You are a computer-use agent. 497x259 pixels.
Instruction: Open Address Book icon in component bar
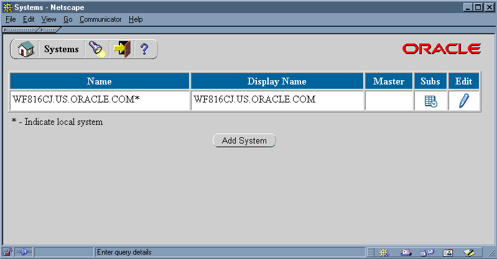pos(448,252)
